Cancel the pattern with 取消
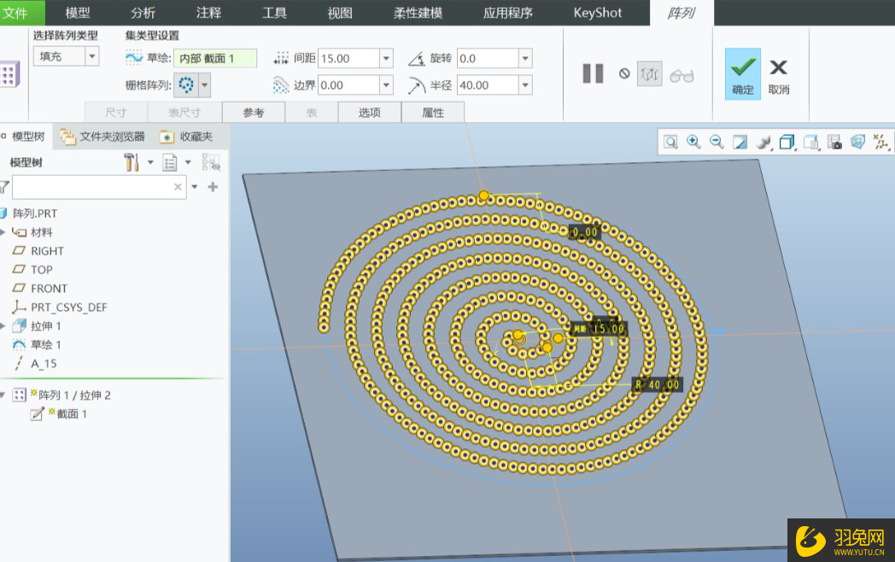 coord(778,73)
